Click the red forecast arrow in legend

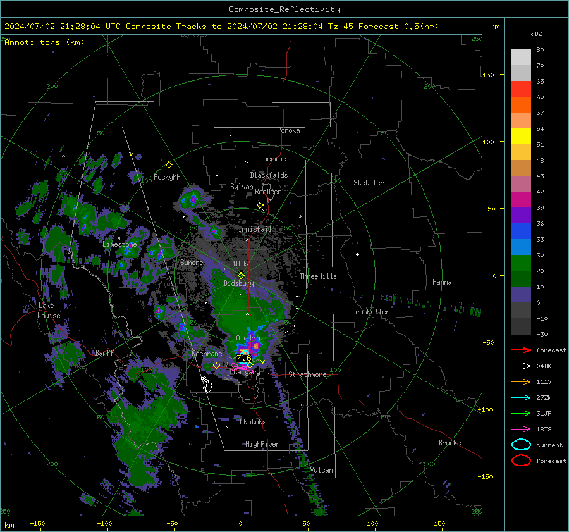(521, 350)
